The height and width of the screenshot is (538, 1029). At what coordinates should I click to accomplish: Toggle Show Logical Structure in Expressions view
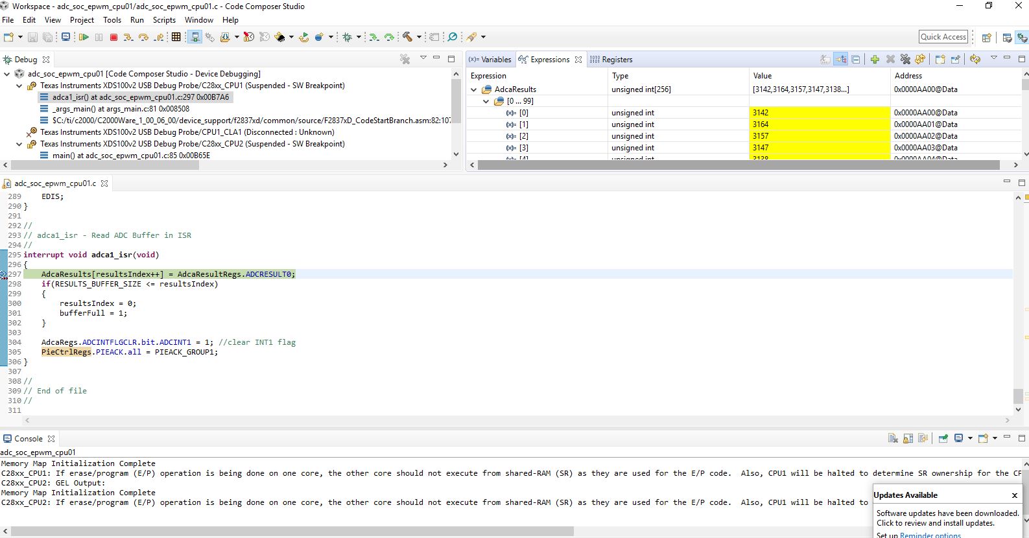click(841, 59)
